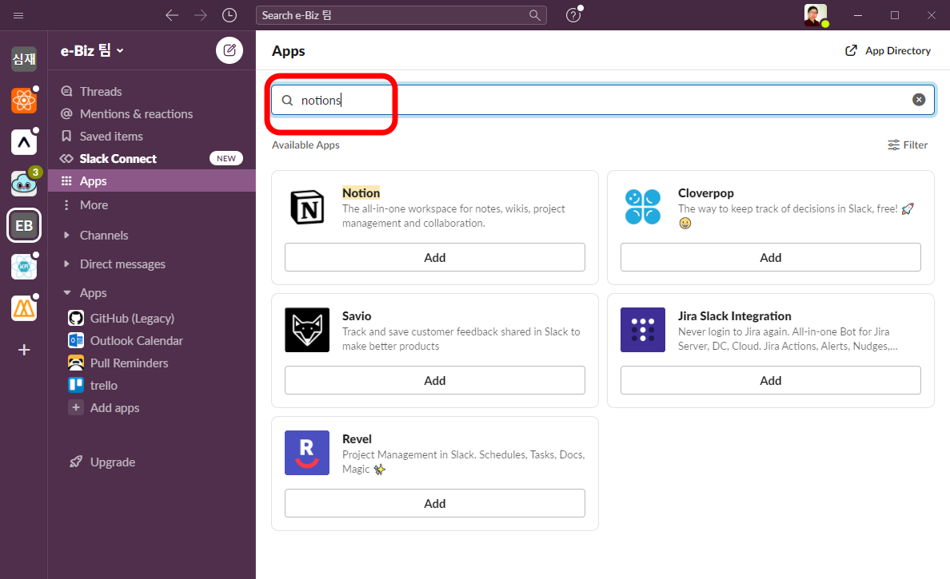The width and height of the screenshot is (950, 579).
Task: Select the EB workspace icon
Action: [24, 226]
